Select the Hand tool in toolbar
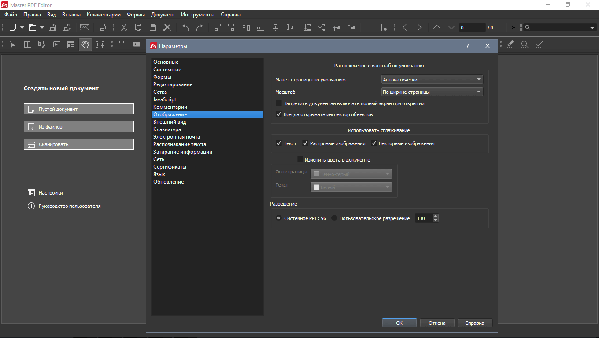This screenshot has height=338, width=599. pyautogui.click(x=85, y=44)
